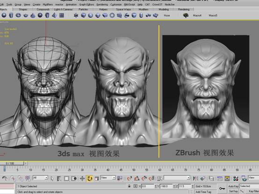
Task: Click the time slider 0/100 handle
Action: pos(12,163)
